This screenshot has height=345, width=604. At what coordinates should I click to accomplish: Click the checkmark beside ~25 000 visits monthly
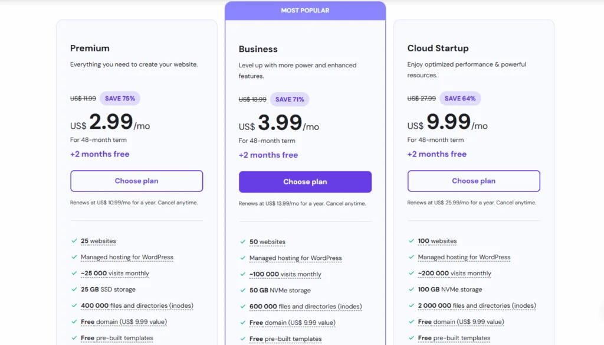point(74,273)
